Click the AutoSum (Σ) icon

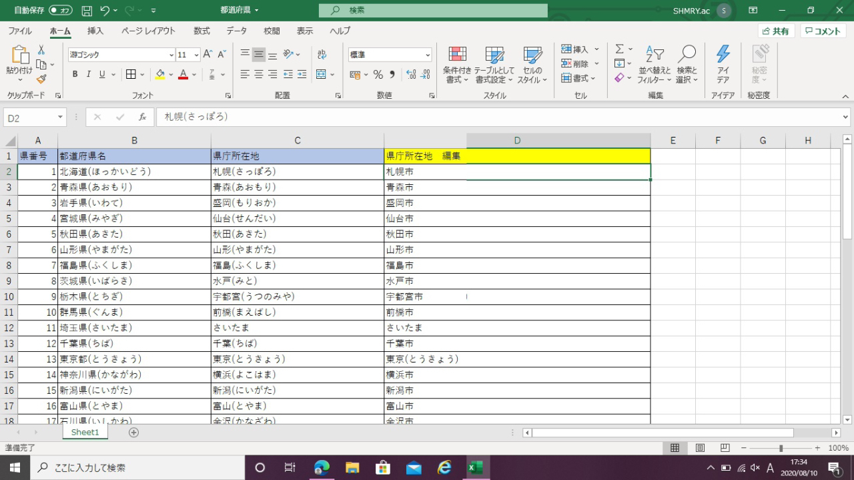[620, 48]
